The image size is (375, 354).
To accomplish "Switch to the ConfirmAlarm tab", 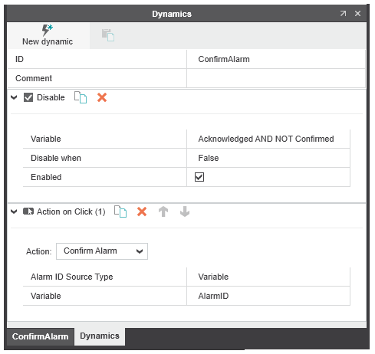I will pos(41,336).
